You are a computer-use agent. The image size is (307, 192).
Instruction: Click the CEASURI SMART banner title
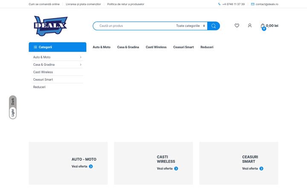(250, 159)
